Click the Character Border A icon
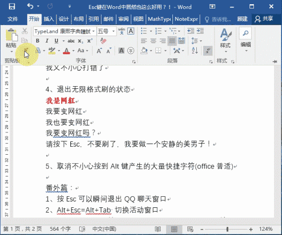Viewport: 282px width, 235px height. pos(131,31)
